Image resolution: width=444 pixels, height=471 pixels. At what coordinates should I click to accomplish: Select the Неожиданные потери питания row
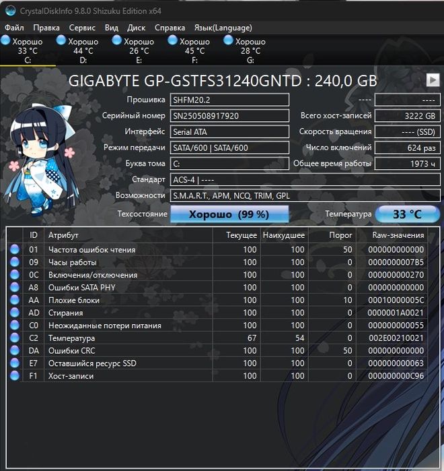(x=217, y=325)
